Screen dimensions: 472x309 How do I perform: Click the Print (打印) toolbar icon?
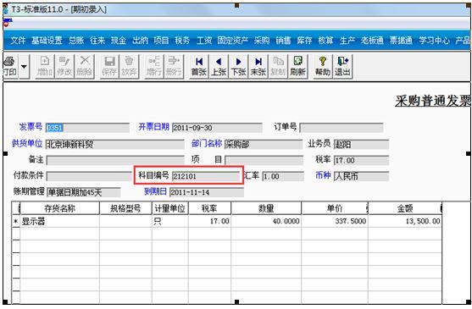pos(9,66)
